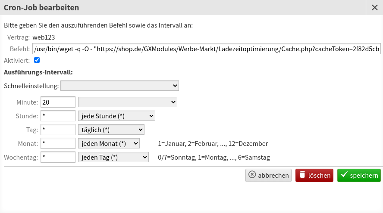The width and height of the screenshot is (383, 213).
Task: Close the Cron-Job bearbeiten dialog
Action: [374, 8]
